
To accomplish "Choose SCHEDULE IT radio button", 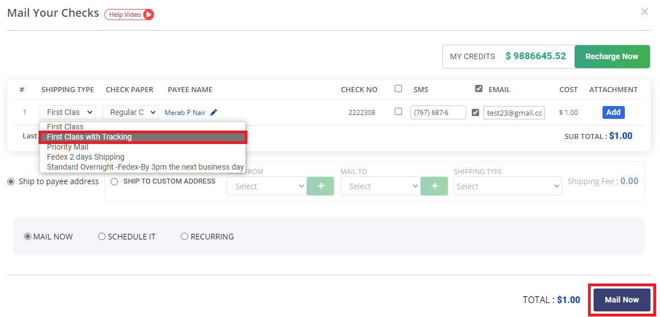I will click(102, 237).
